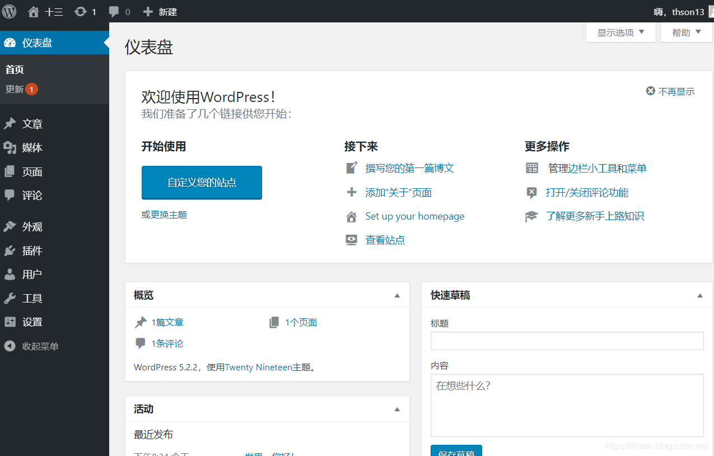Screen dimensions: 714x456
Task: Click the 页面 pages icon in sidebar
Action: coord(10,171)
